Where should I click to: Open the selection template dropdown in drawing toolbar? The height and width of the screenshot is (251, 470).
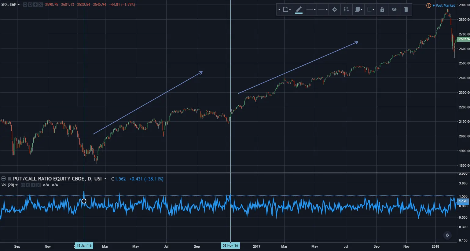click(x=287, y=9)
